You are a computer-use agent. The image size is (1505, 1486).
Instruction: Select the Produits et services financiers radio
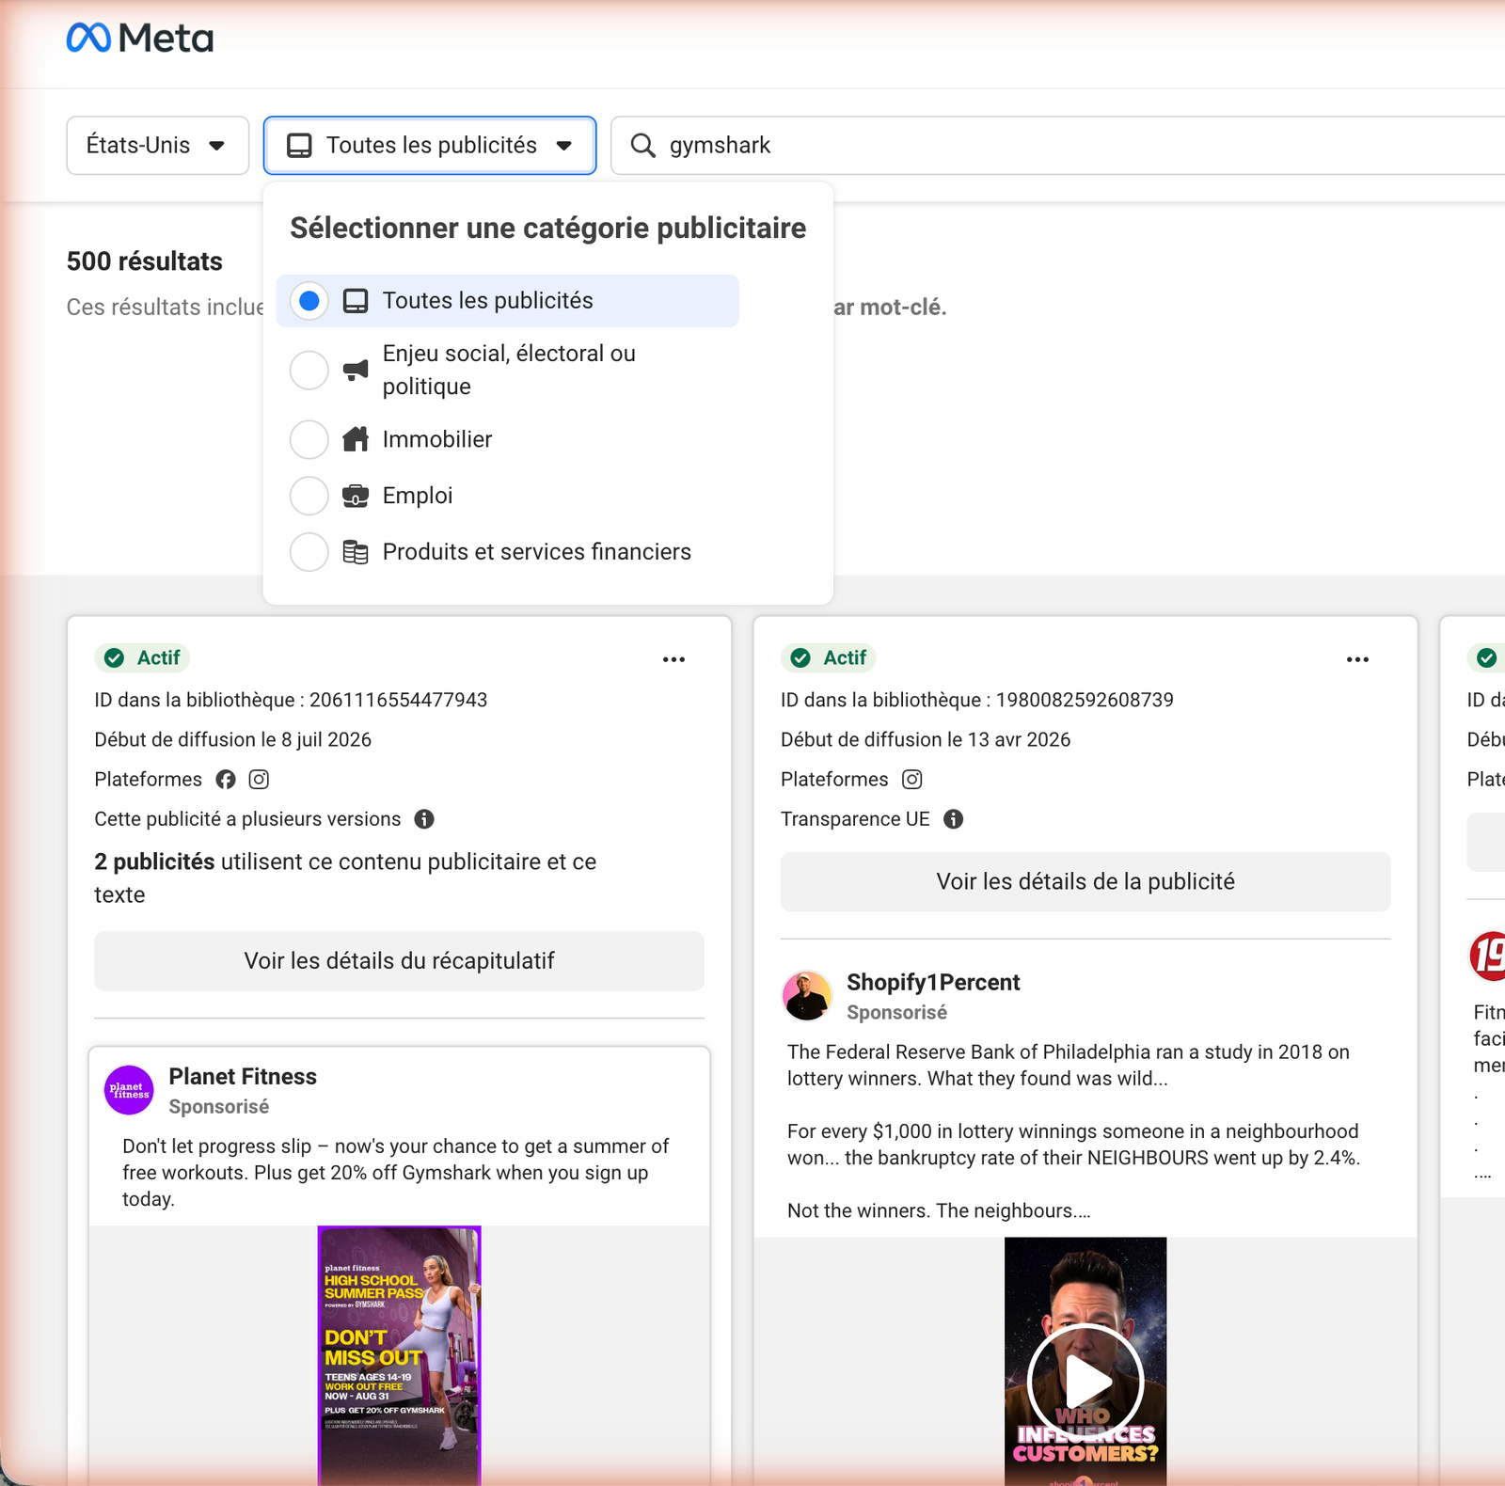pyautogui.click(x=309, y=552)
